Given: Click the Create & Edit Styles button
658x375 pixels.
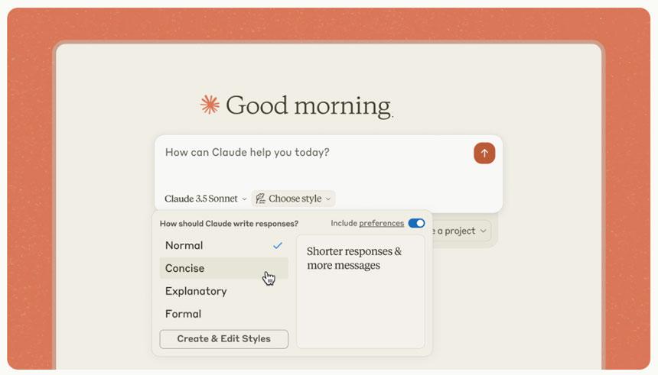Looking at the screenshot, I should pyautogui.click(x=223, y=339).
